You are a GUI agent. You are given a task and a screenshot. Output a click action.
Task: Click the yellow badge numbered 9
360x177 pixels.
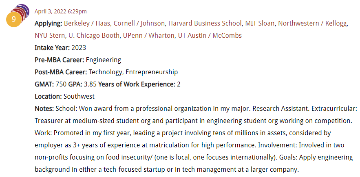(13, 19)
